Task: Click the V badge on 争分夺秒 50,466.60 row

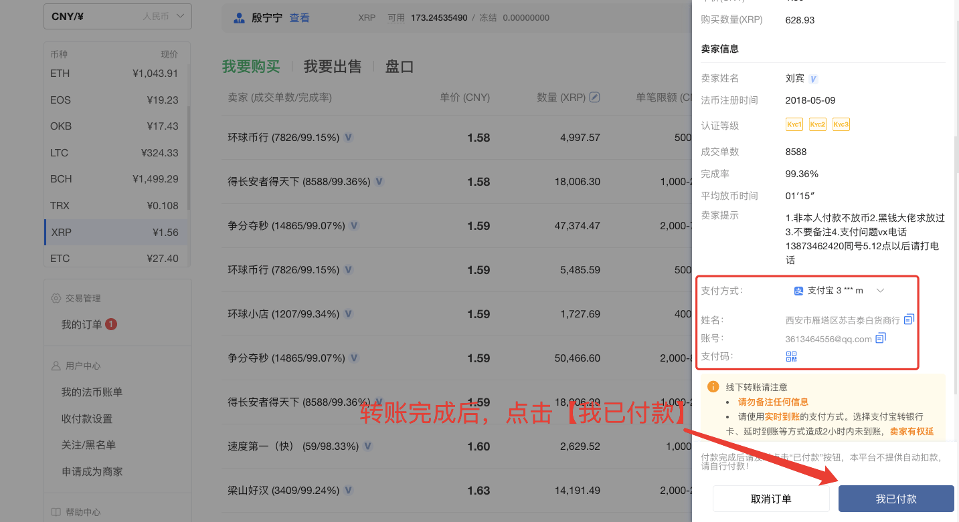Action: (x=354, y=358)
